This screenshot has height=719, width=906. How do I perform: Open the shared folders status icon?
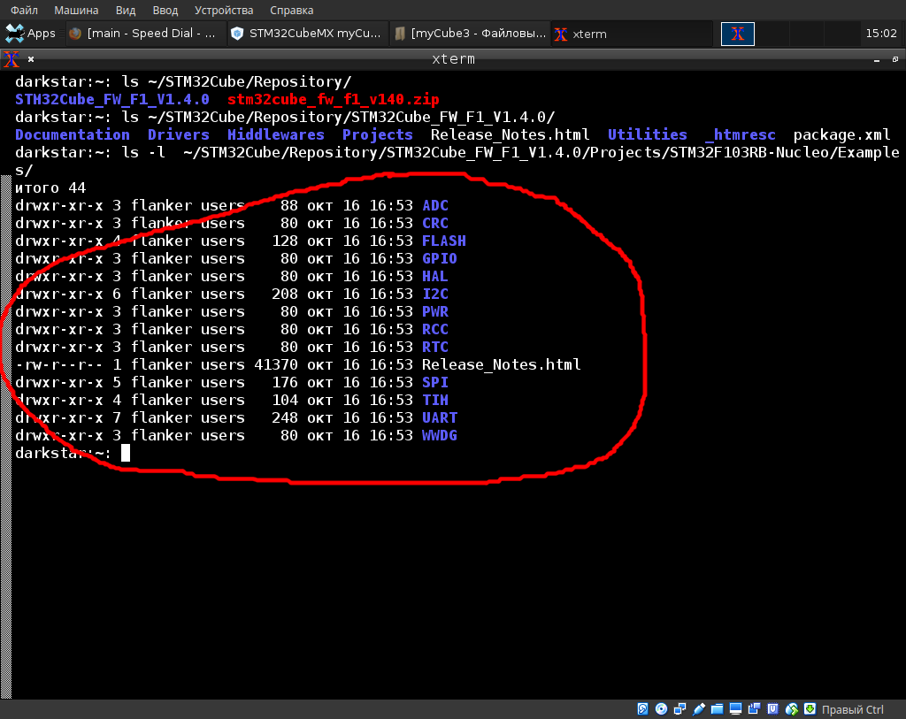click(717, 709)
